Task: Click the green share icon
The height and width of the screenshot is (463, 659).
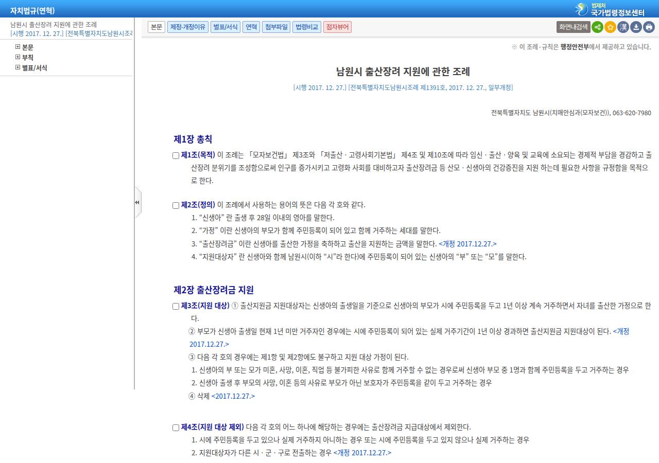Action: tap(597, 27)
